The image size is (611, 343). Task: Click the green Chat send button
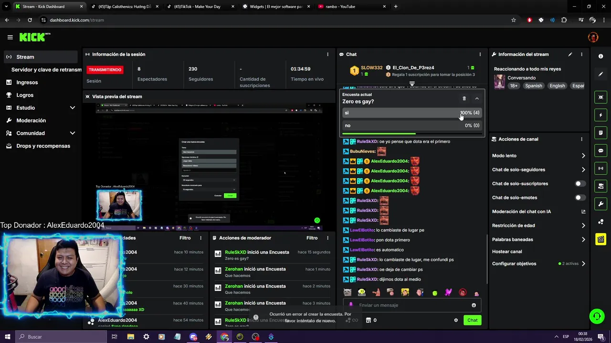pyautogui.click(x=472, y=320)
